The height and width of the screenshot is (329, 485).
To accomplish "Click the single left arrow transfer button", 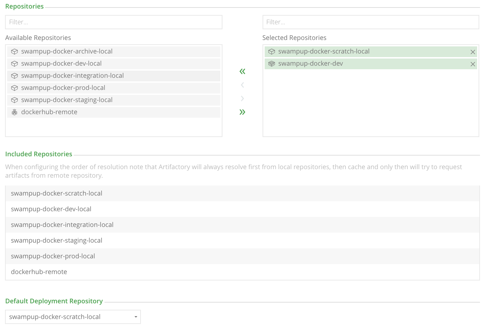I will [x=242, y=85].
